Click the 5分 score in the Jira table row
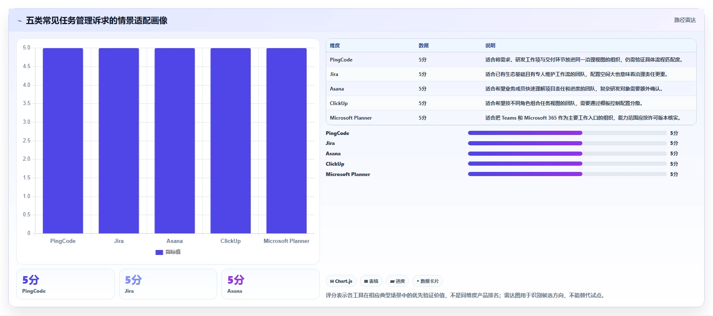This screenshot has width=713, height=316. click(x=423, y=74)
